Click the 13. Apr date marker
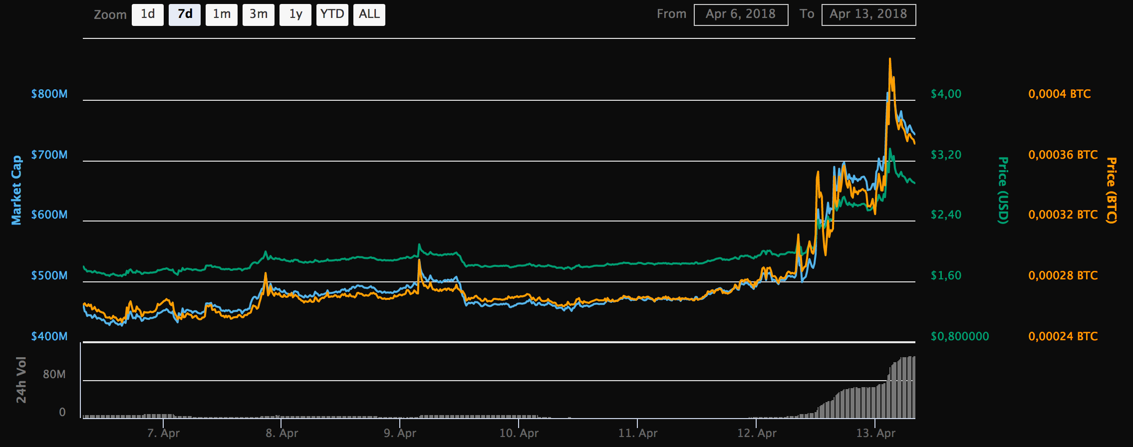This screenshot has width=1133, height=447. point(876,433)
